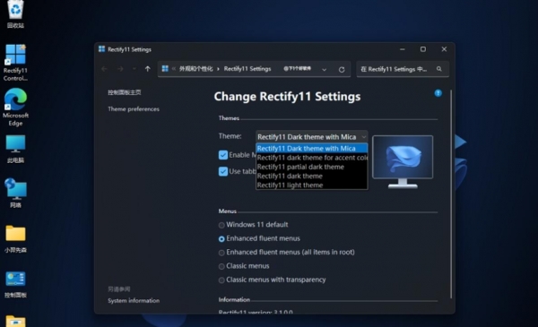Open Control Panel (控制面板) desktop icon
538x327 pixels.
[15, 284]
